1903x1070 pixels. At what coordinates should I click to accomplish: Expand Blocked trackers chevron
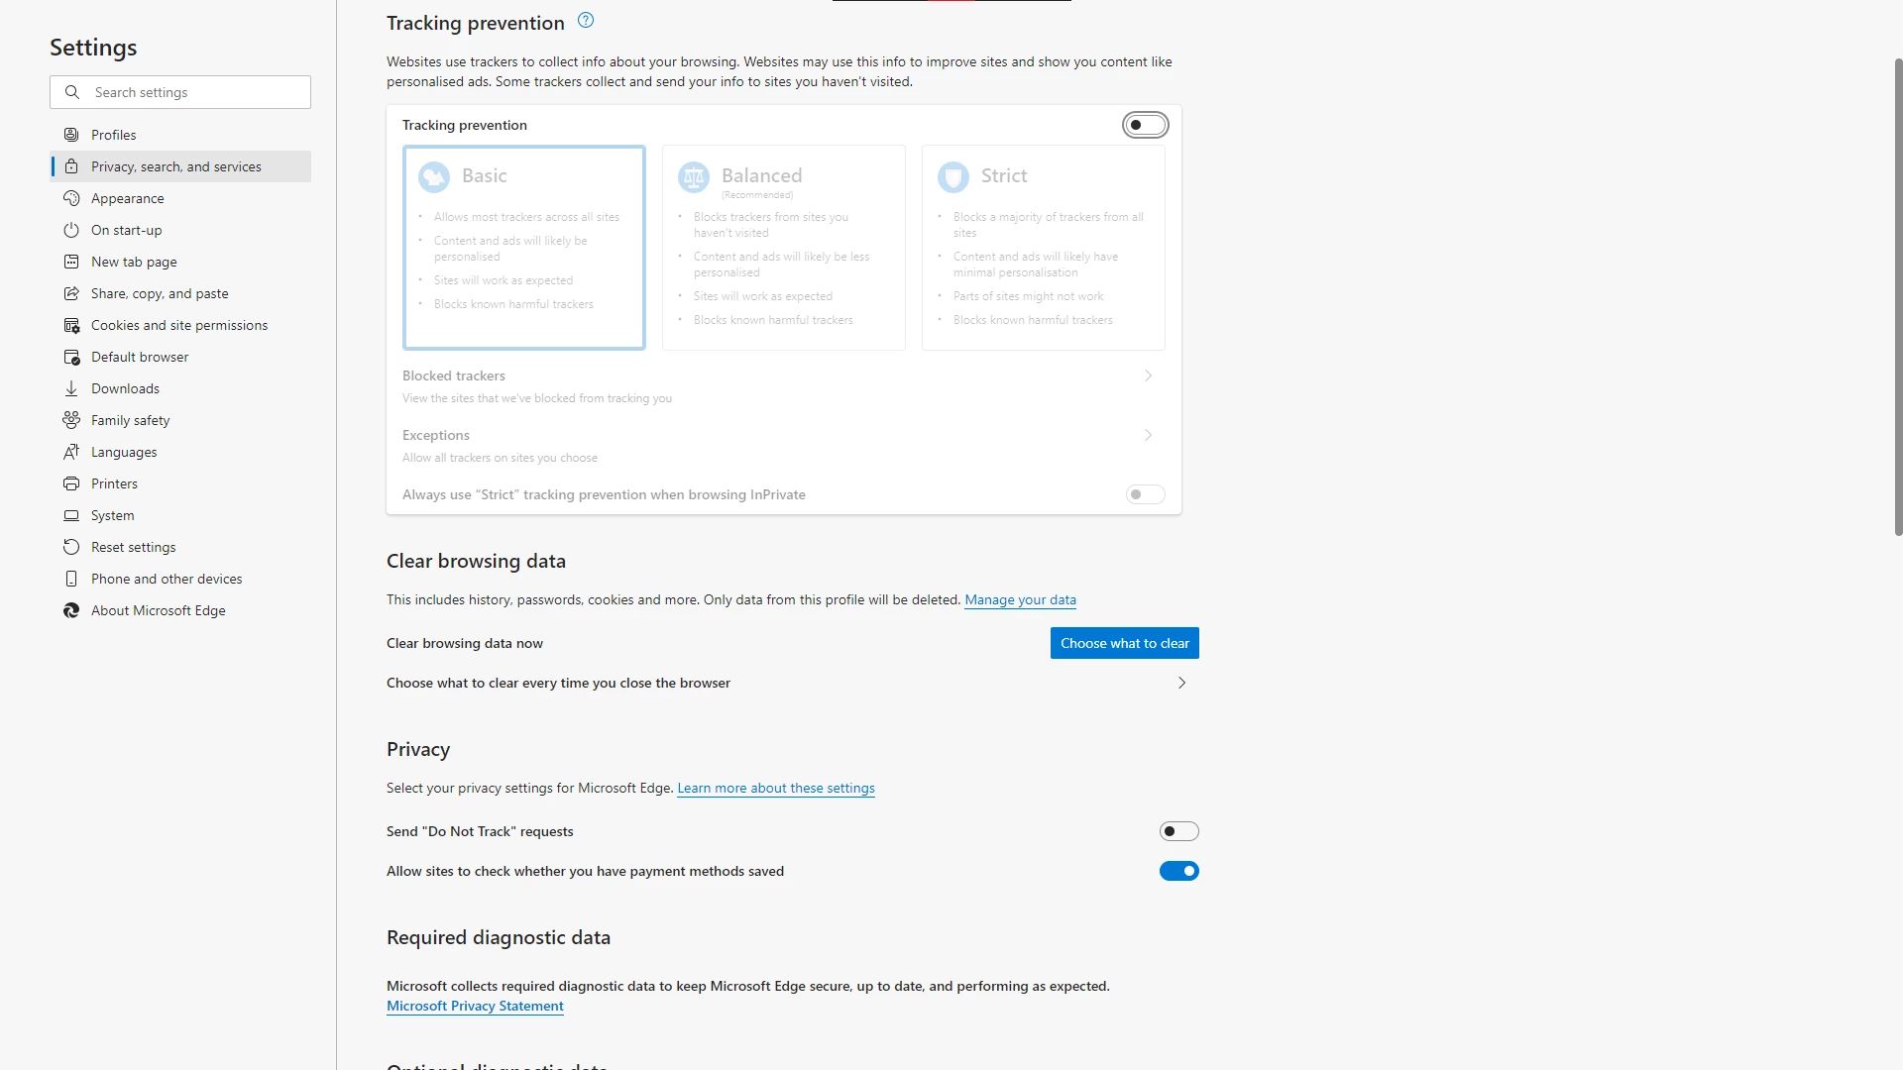point(1148,375)
